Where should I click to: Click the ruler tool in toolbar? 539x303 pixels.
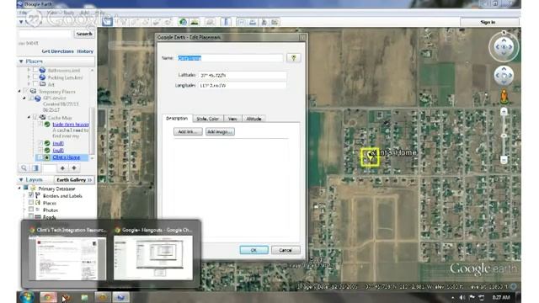227,23
